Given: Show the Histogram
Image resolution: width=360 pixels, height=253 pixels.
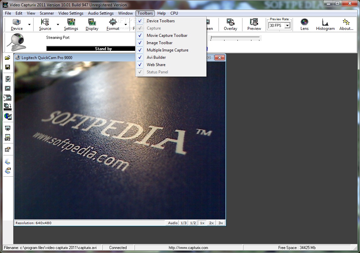Looking at the screenshot, I should [325, 24].
